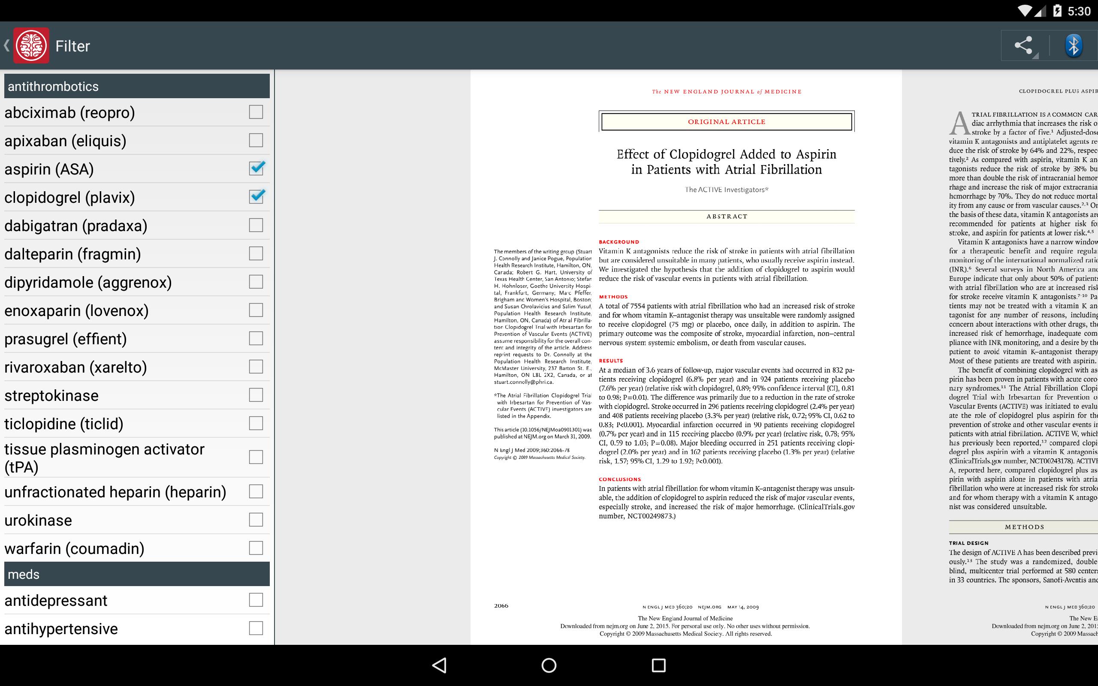Check the dipyridamole (aggrenox) checkbox
This screenshot has height=686, width=1098.
[x=256, y=282]
